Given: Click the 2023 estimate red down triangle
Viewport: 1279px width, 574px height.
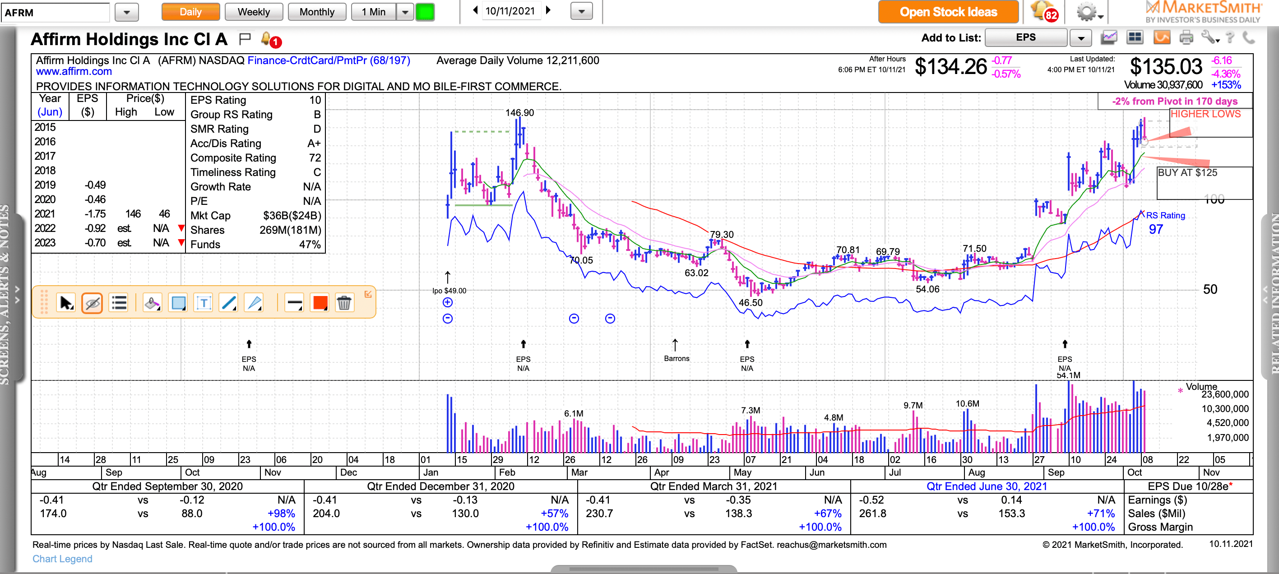Looking at the screenshot, I should point(181,243).
